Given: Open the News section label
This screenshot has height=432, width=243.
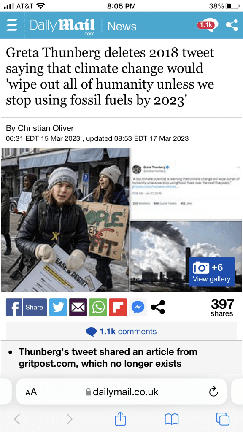Looking at the screenshot, I should (122, 26).
